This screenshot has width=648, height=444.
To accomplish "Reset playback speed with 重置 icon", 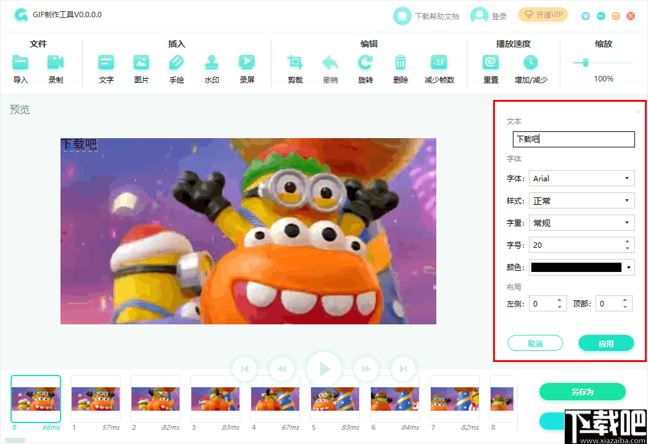I will point(491,63).
